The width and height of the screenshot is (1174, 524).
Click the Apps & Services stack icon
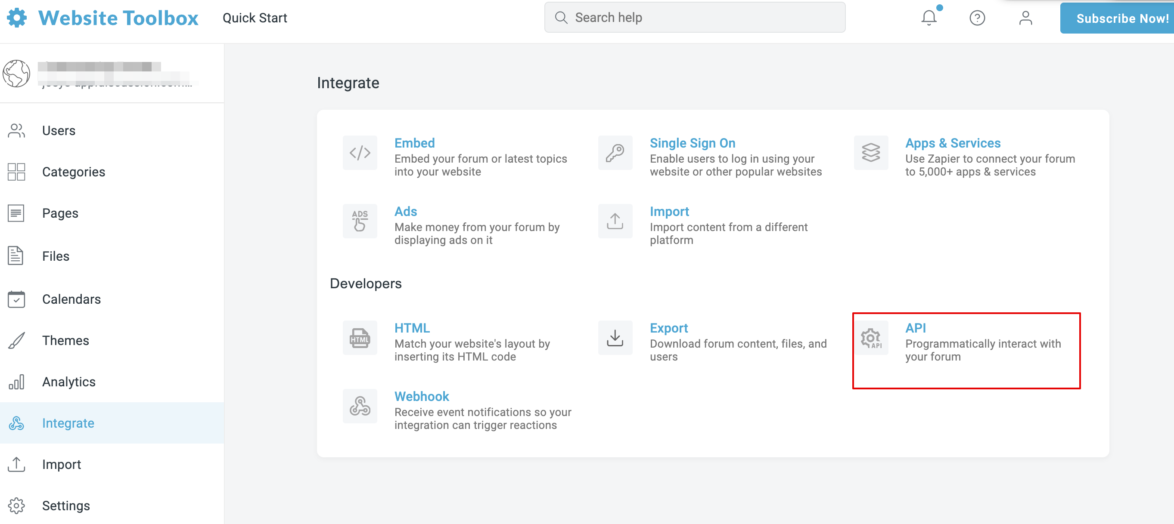[870, 153]
